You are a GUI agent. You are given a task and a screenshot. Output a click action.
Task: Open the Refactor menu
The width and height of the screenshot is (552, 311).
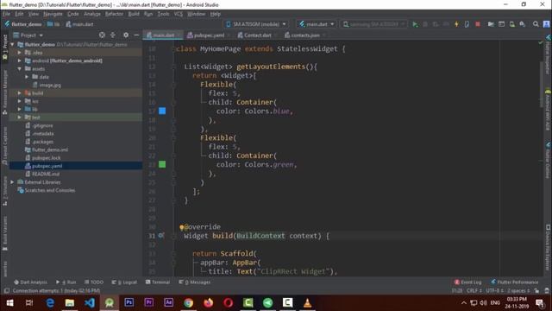pos(114,14)
